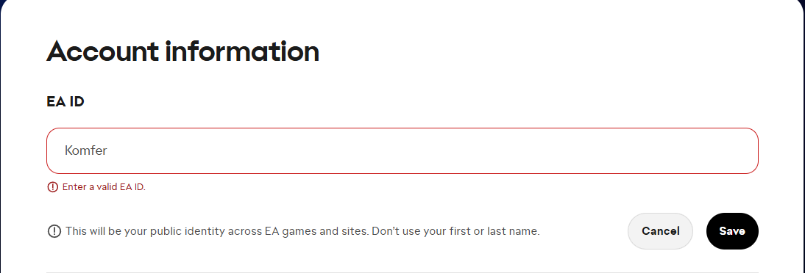Screen dimensions: 805x273
Task: Click the 'Account information' heading
Action: 182,51
